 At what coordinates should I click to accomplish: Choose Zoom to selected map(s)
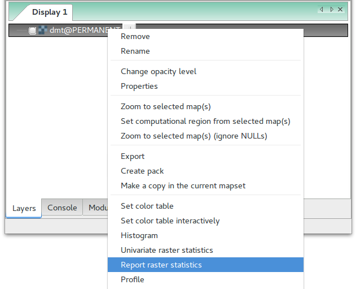pos(205,106)
